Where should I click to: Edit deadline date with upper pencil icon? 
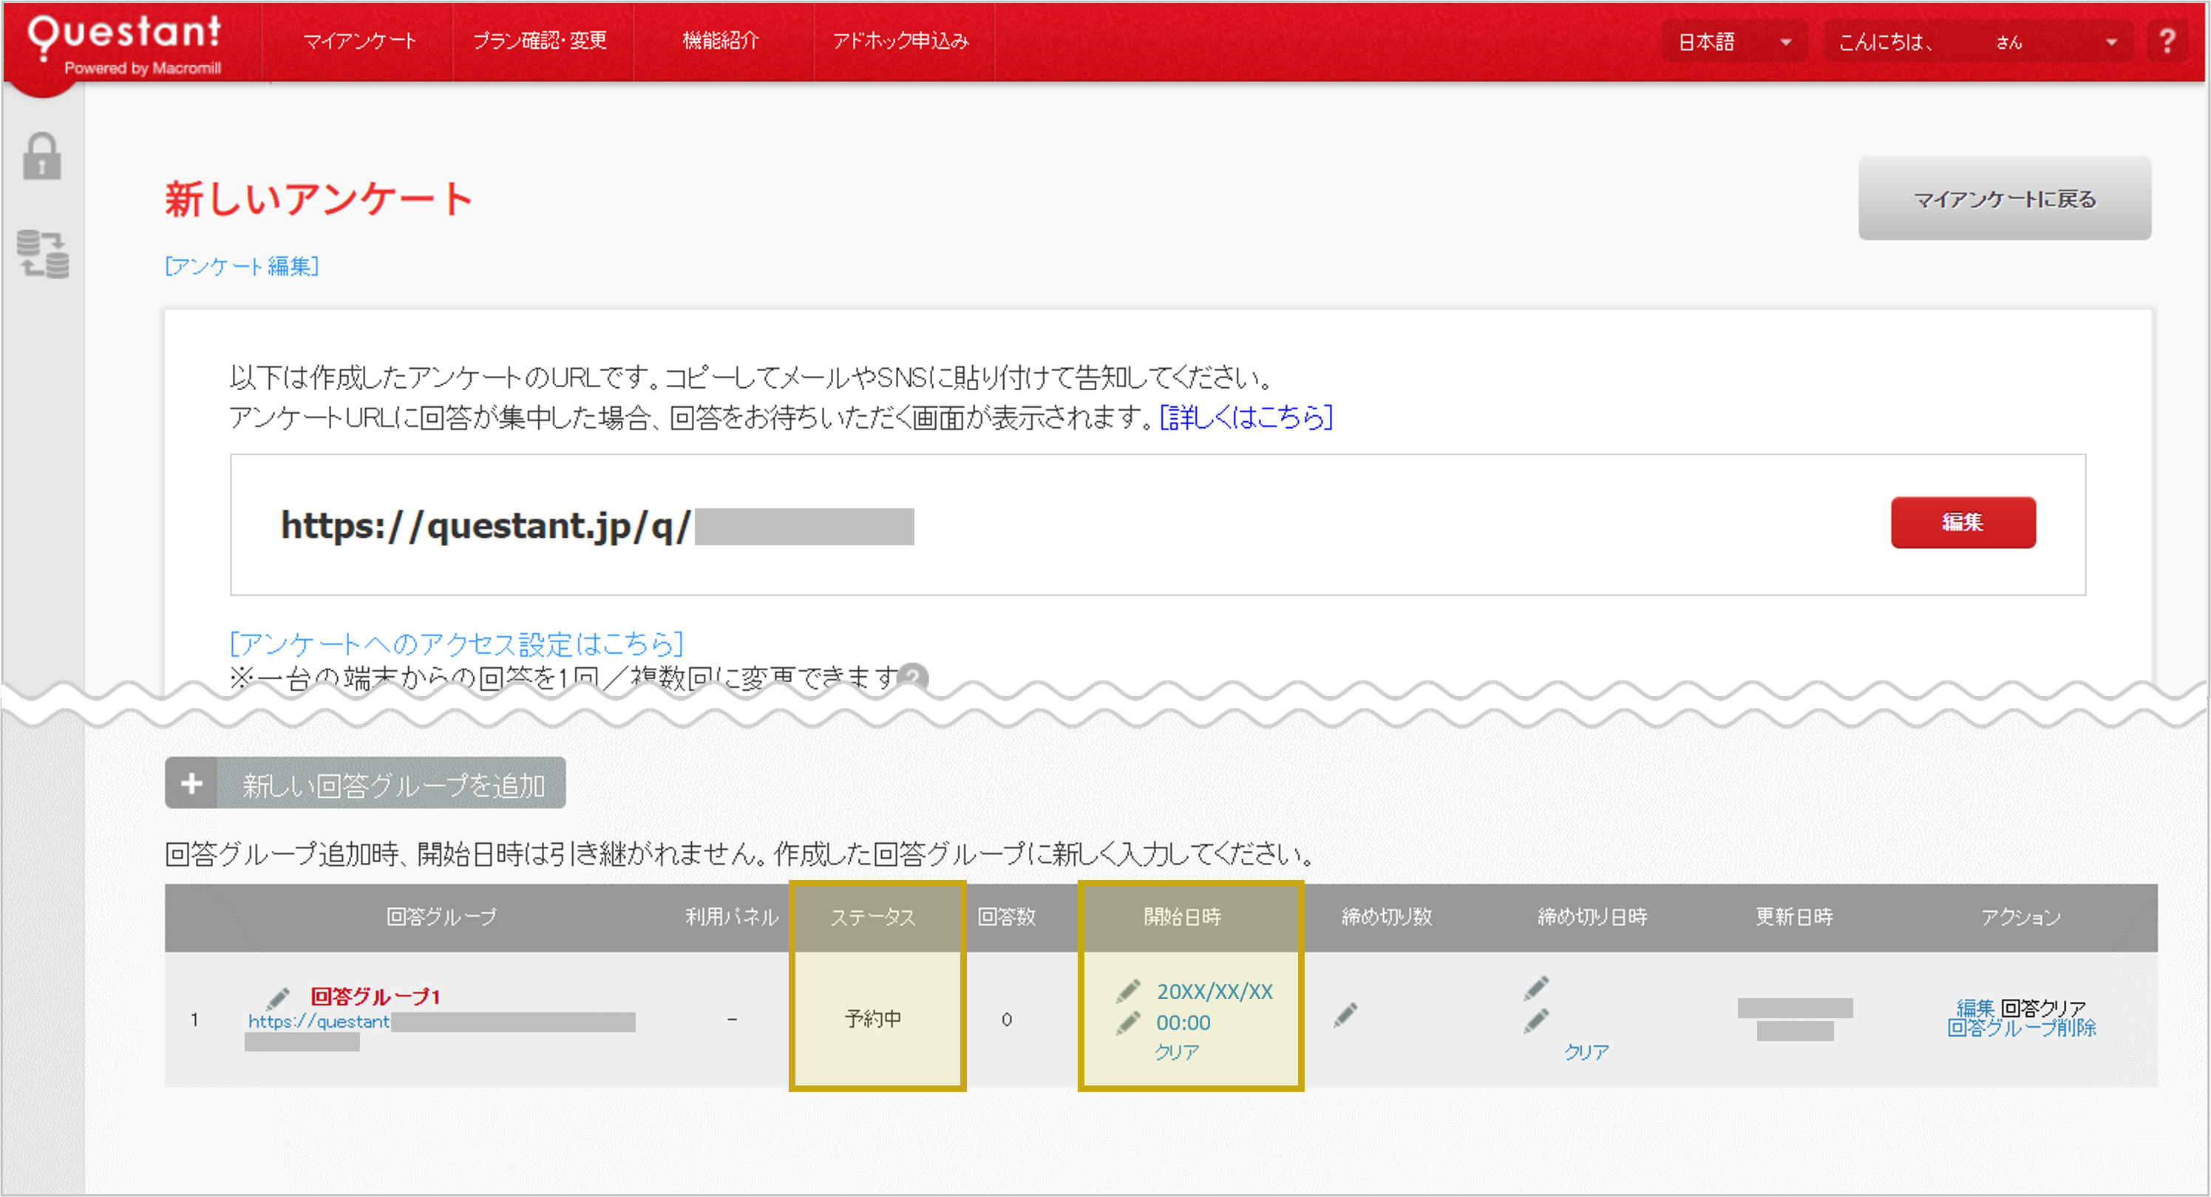(1536, 989)
